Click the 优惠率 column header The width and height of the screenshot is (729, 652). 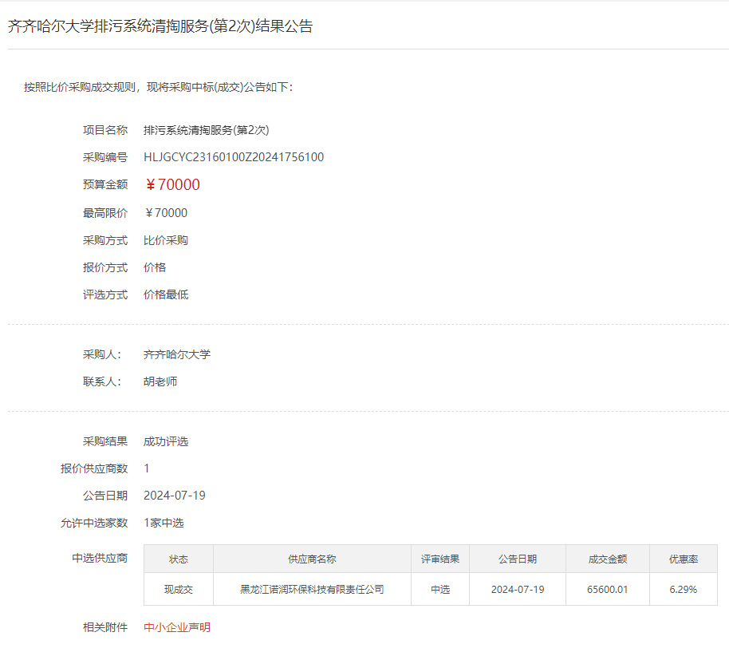(683, 559)
